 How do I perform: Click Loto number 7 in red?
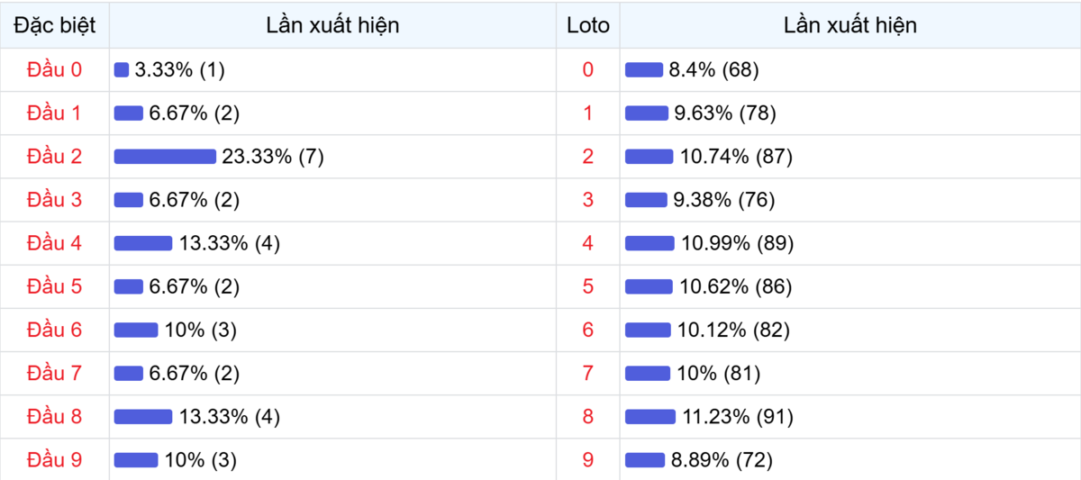pyautogui.click(x=588, y=373)
